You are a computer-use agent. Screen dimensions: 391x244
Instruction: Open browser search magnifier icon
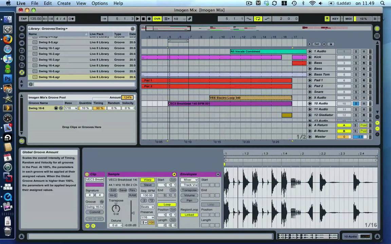click(133, 28)
